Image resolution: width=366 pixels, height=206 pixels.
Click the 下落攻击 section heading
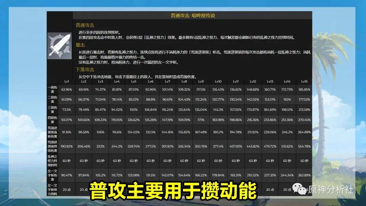(x=85, y=69)
